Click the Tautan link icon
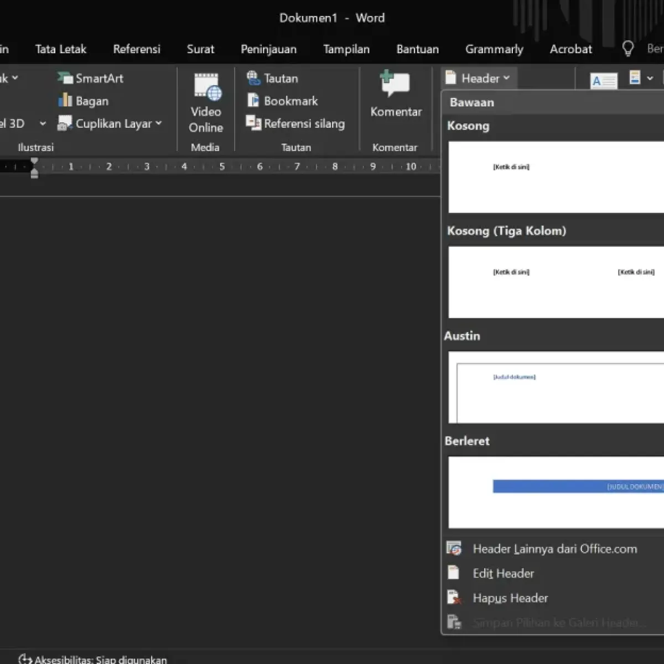This screenshot has width=664, height=664. (253, 77)
